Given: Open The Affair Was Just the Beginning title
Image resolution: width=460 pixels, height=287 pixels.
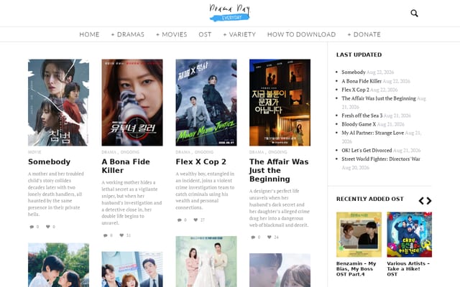Looking at the screenshot, I should click(279, 170).
